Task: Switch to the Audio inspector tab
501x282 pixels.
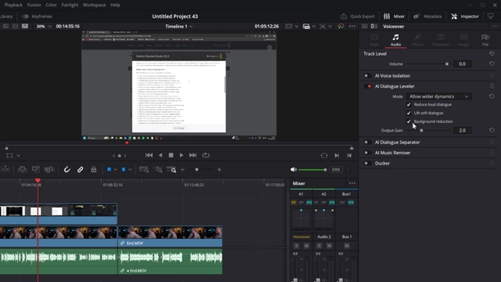Action: pyautogui.click(x=395, y=40)
